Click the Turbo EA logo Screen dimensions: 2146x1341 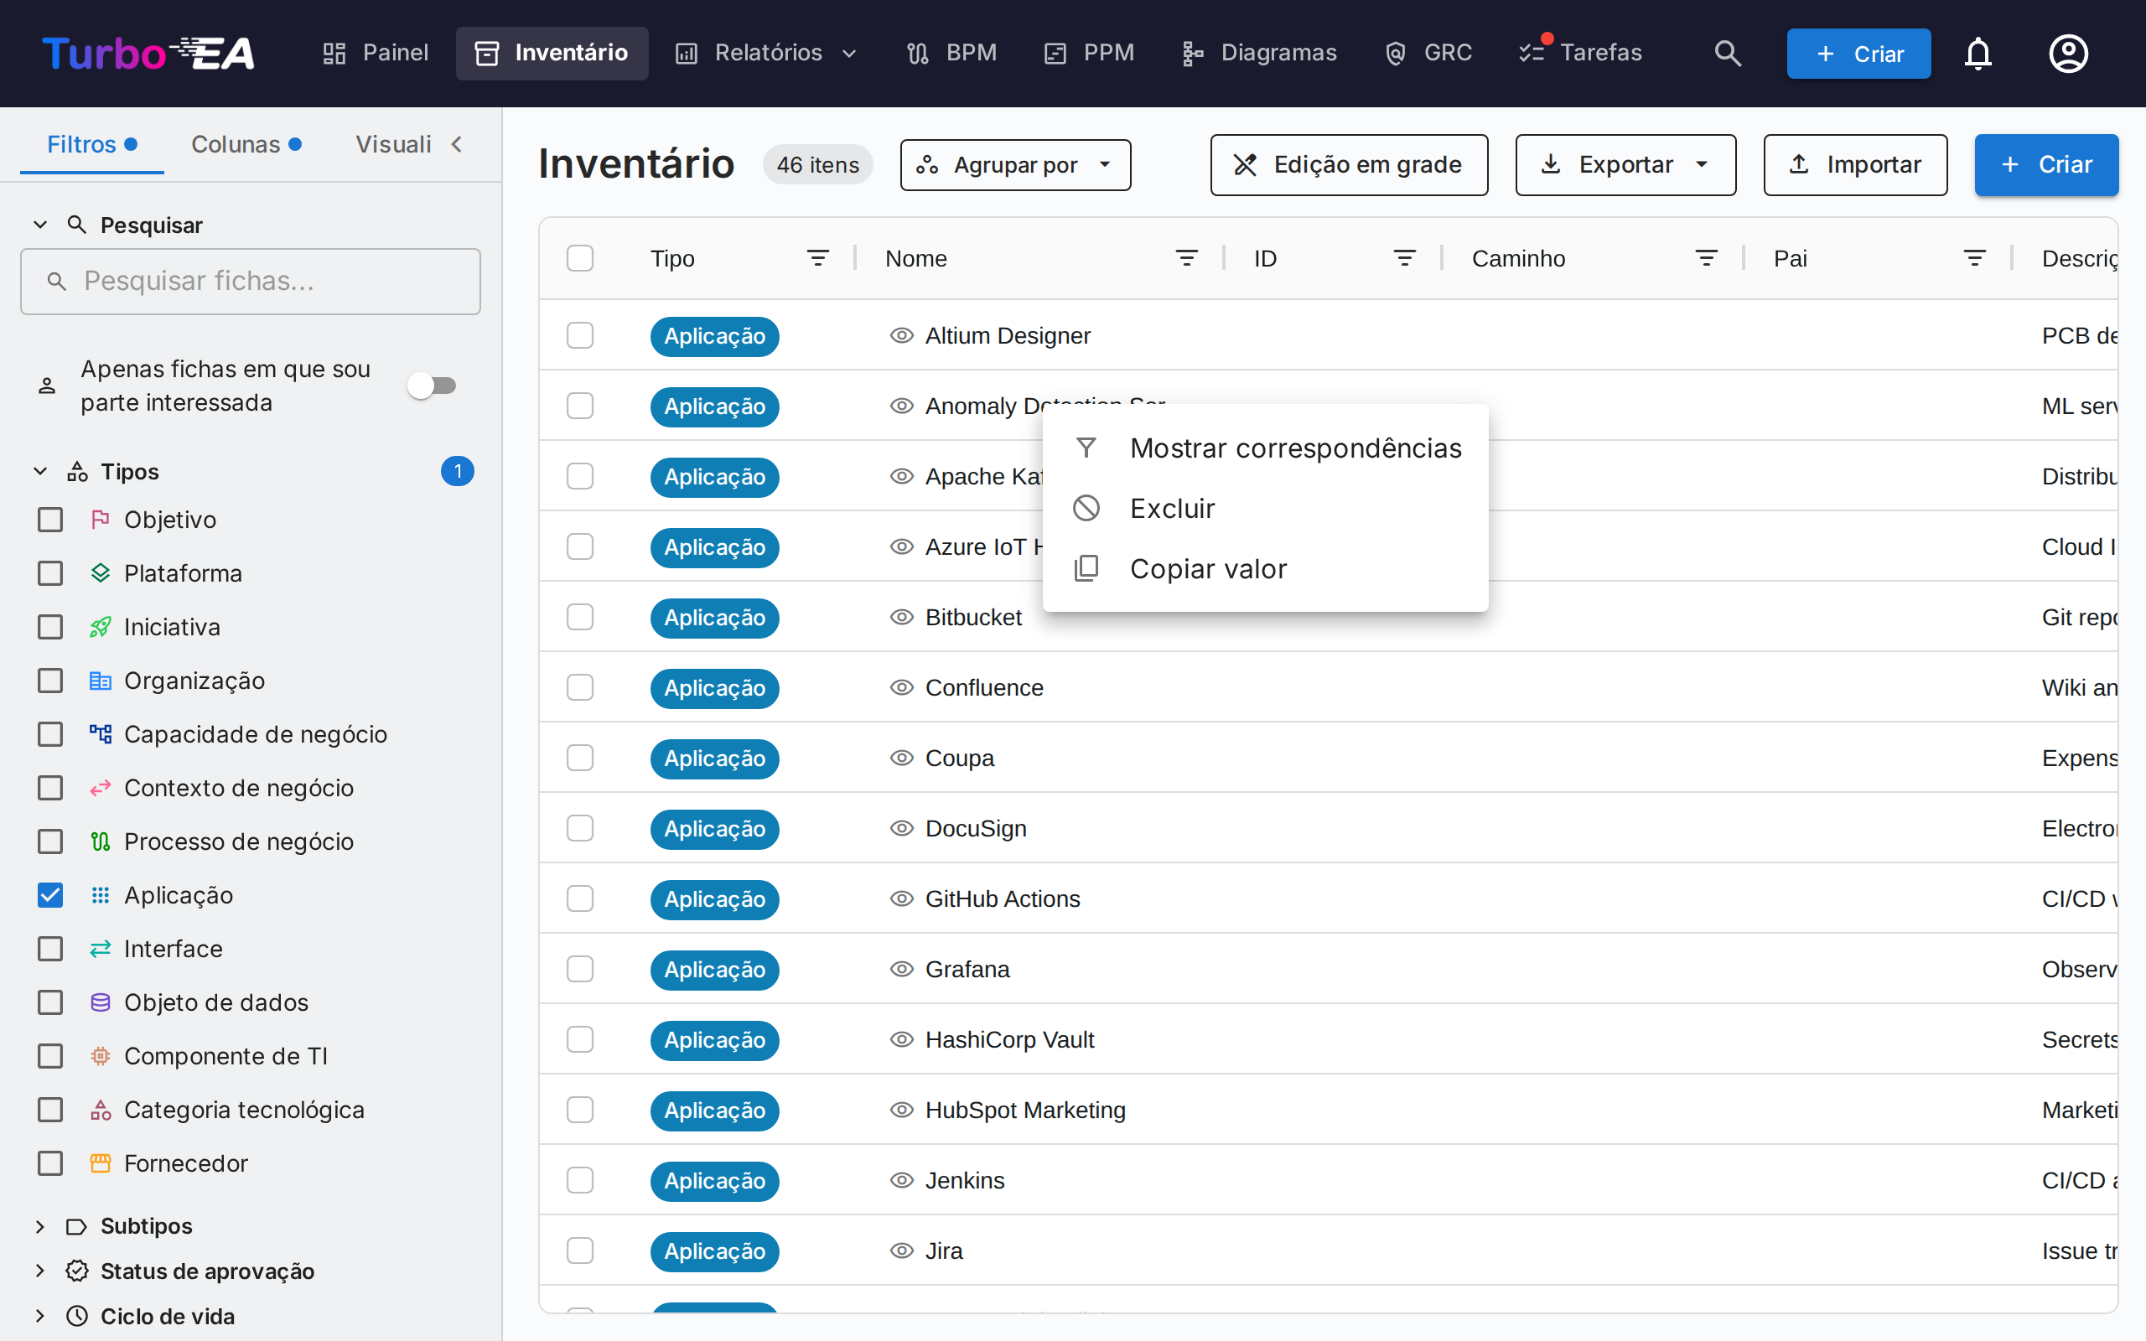148,53
